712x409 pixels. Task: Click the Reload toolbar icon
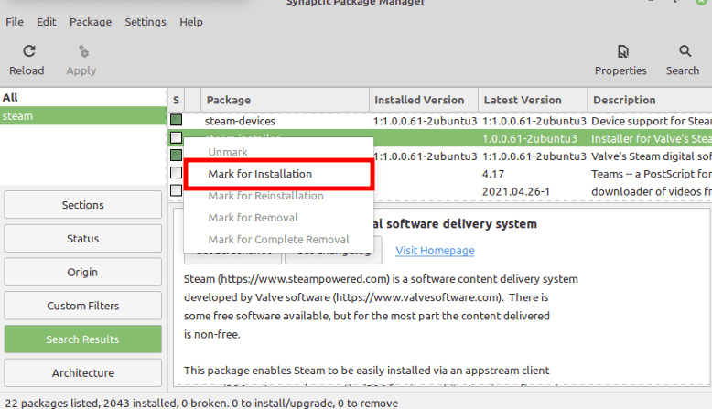(29, 51)
